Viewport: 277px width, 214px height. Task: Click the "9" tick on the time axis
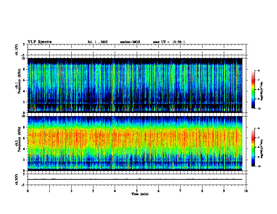224,191
